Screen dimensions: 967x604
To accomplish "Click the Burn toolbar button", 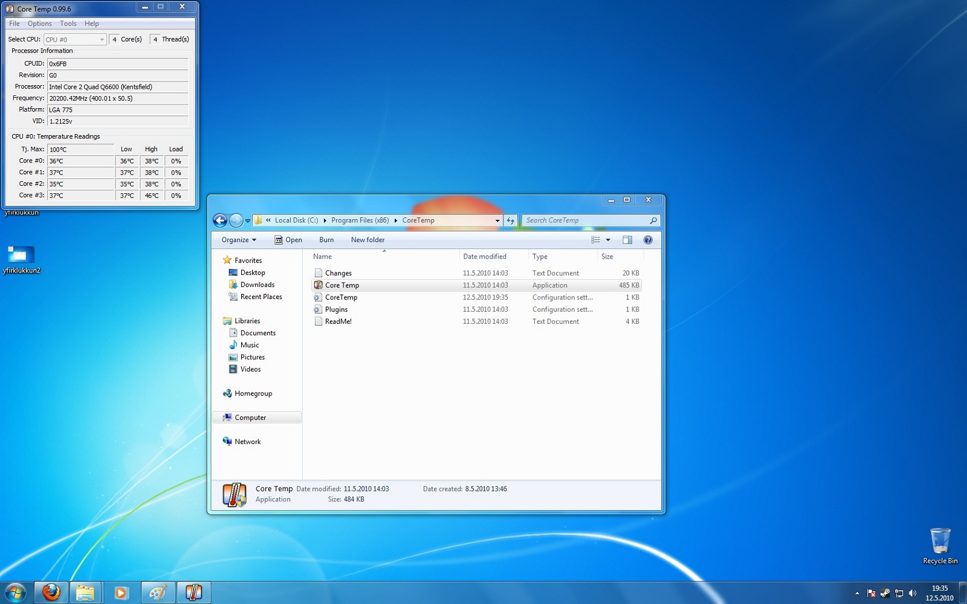I will 326,240.
